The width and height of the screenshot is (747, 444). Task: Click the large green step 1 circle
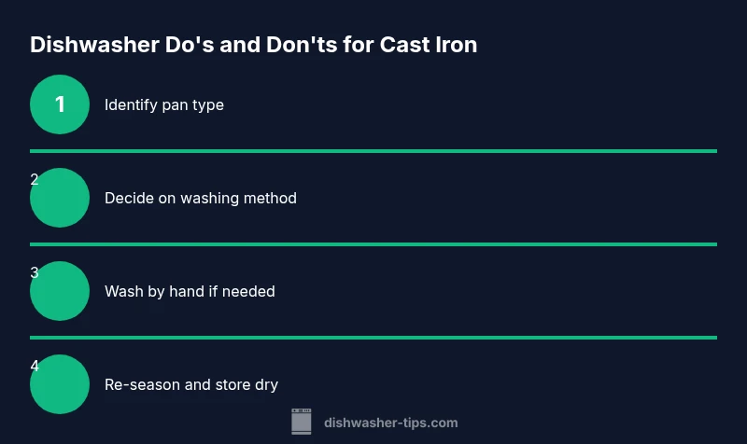(x=60, y=104)
